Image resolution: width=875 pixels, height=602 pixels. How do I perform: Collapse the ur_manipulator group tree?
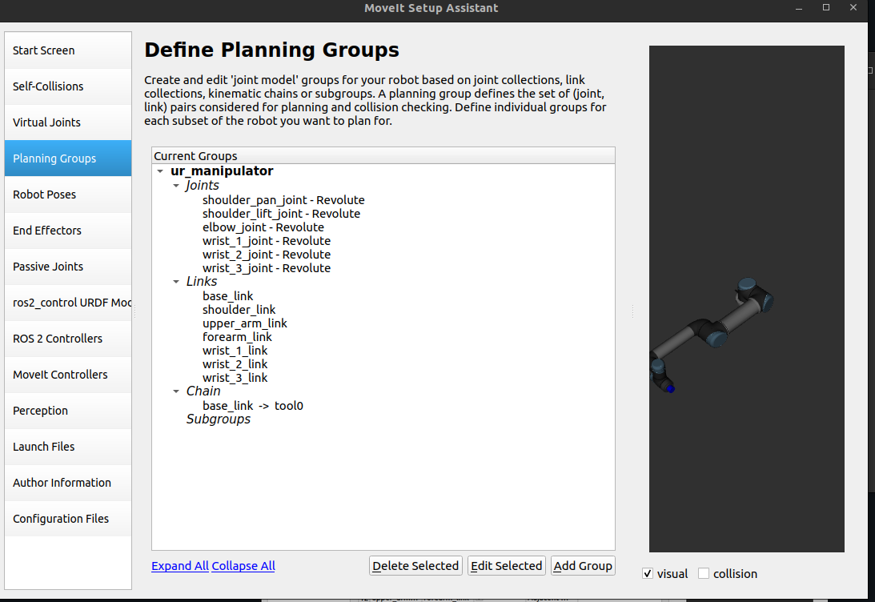(x=161, y=171)
